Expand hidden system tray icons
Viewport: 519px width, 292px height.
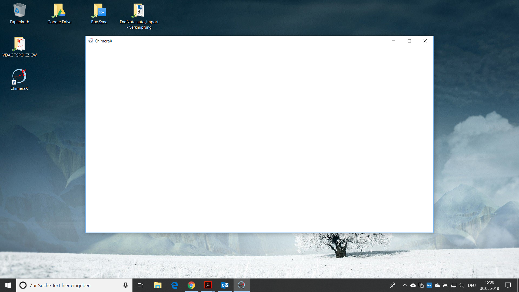pyautogui.click(x=405, y=285)
